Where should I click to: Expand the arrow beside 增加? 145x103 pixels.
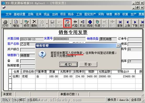[x=21, y=24]
